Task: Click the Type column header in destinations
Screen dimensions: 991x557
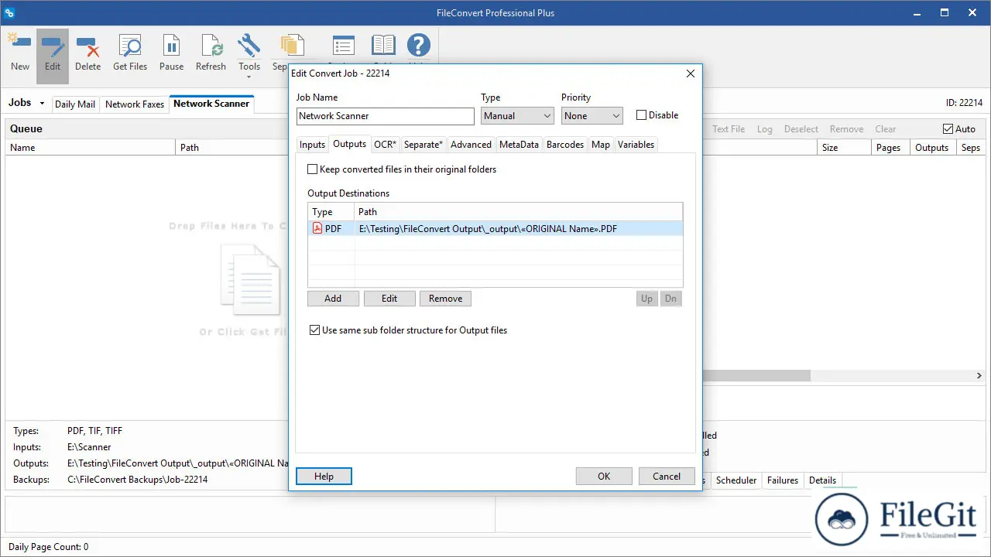Action: click(331, 212)
